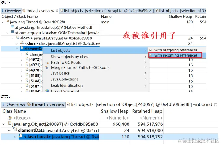Click list_objects tab icon for ArrayList selection

coord(62,11)
